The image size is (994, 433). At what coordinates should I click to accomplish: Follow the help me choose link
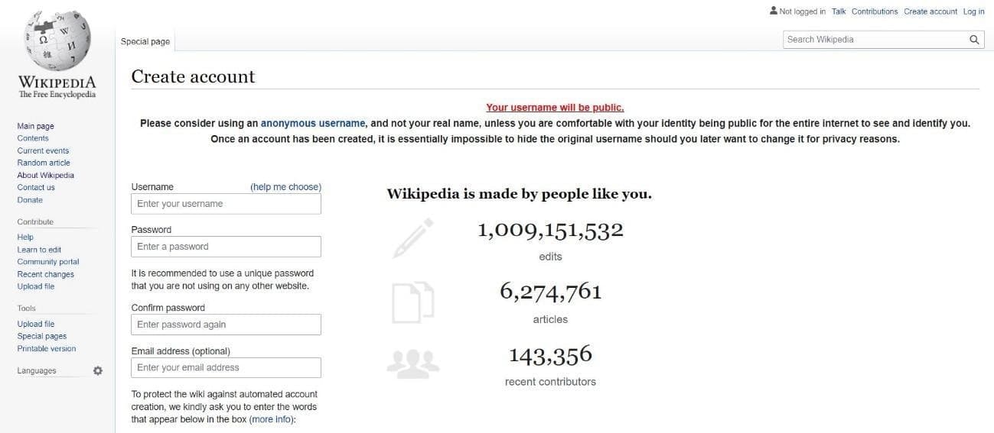[286, 187]
